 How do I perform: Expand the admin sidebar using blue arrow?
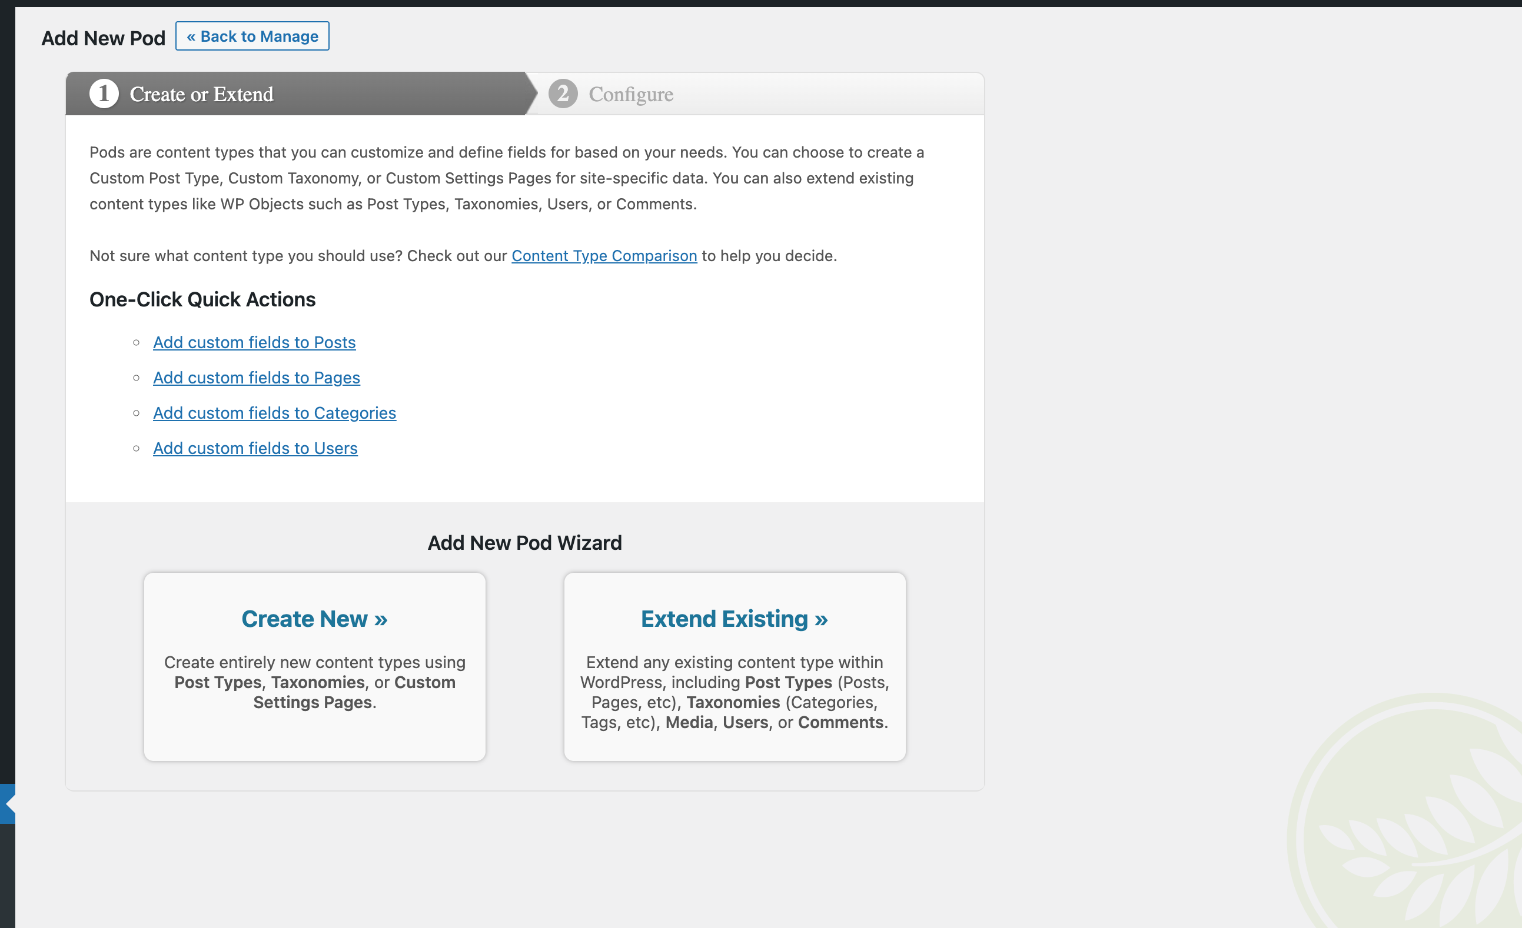[x=8, y=803]
